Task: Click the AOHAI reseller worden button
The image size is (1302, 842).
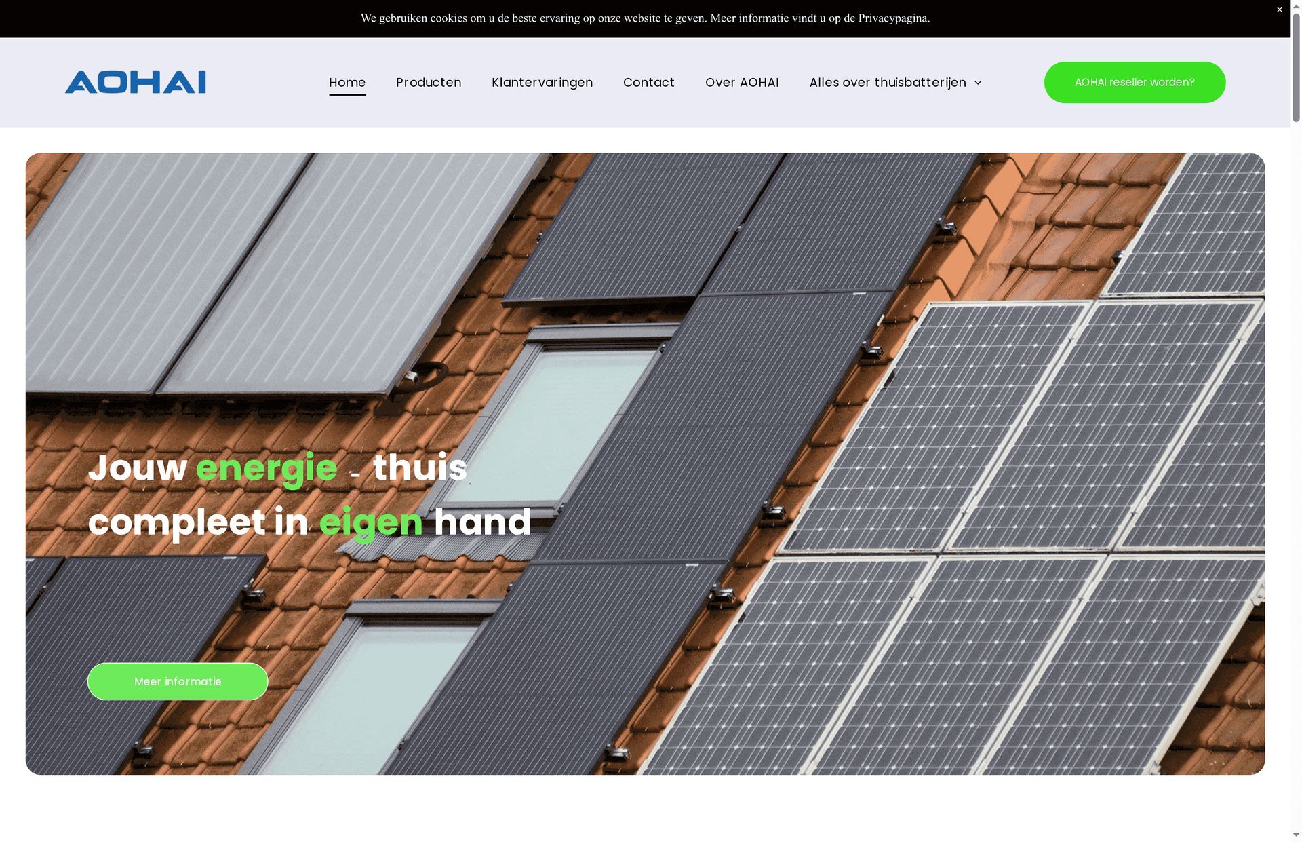Action: [x=1135, y=82]
